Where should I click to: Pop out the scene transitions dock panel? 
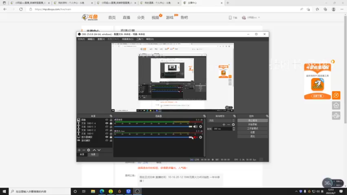coord(234,116)
